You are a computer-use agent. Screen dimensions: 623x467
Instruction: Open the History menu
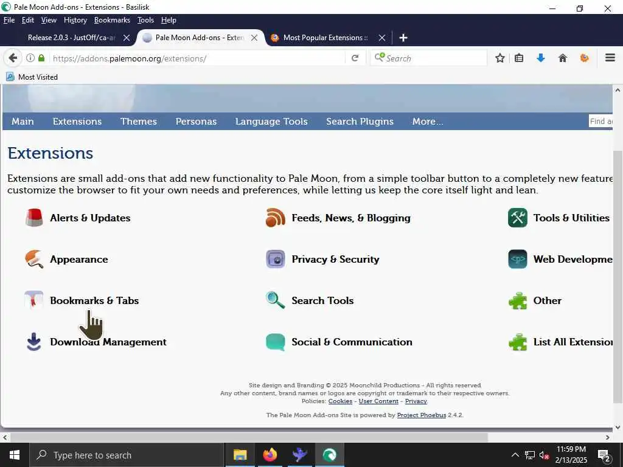tap(75, 20)
